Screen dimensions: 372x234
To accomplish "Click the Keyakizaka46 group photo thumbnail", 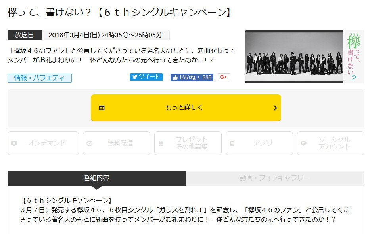I will (294, 57).
